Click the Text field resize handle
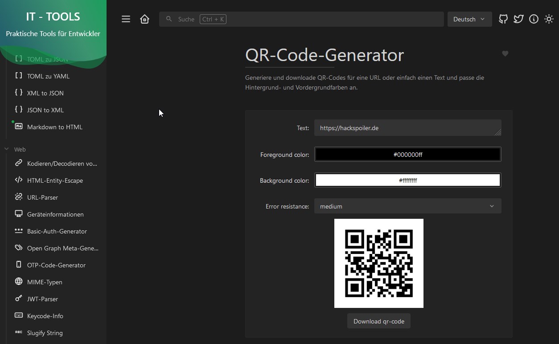 [x=498, y=132]
